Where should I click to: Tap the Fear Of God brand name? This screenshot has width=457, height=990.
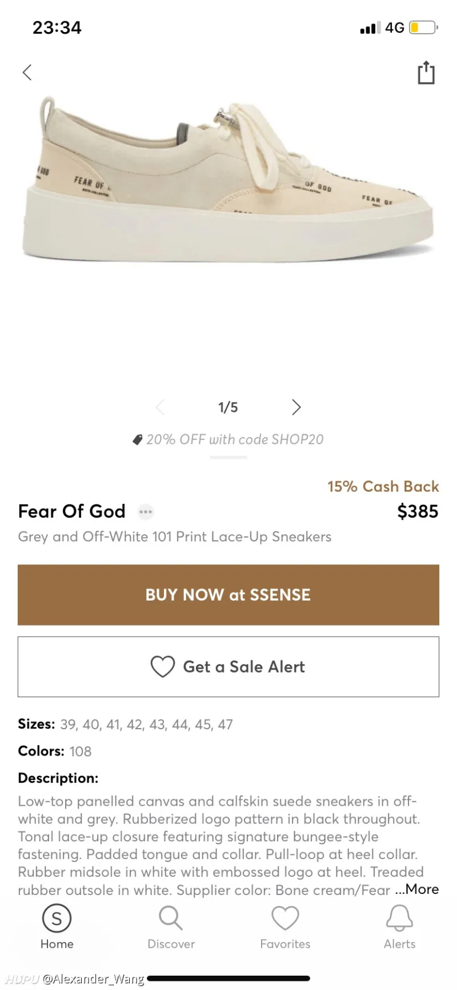click(x=72, y=511)
